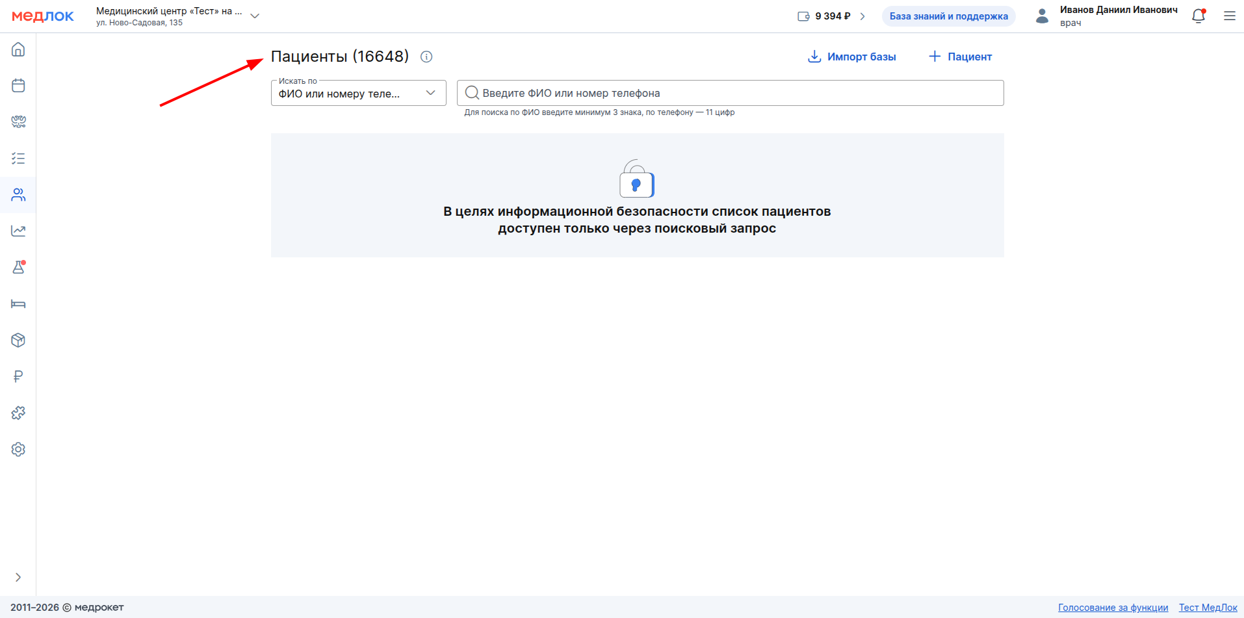Click the patient name or phone search field
Viewport: 1244px width, 618px height.
(730, 93)
